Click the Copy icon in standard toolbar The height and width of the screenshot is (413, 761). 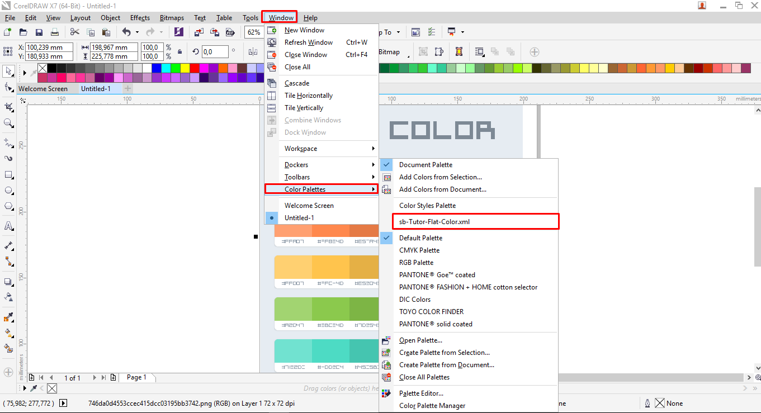click(x=91, y=32)
